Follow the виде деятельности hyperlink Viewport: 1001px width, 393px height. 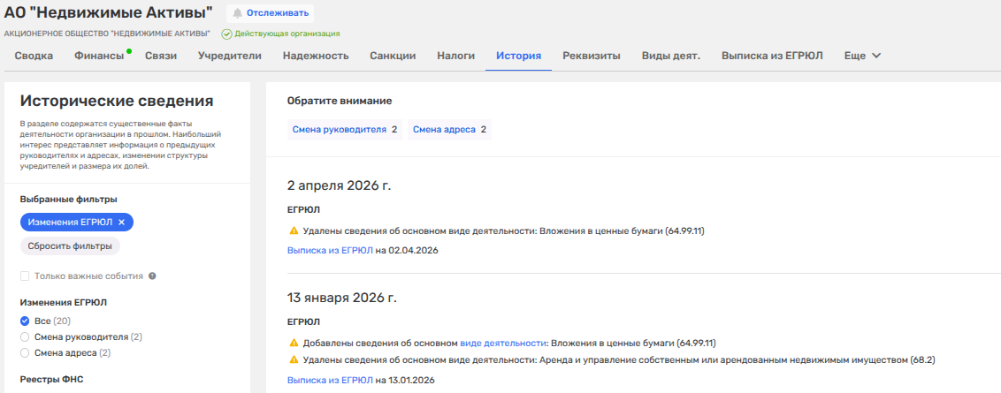503,343
